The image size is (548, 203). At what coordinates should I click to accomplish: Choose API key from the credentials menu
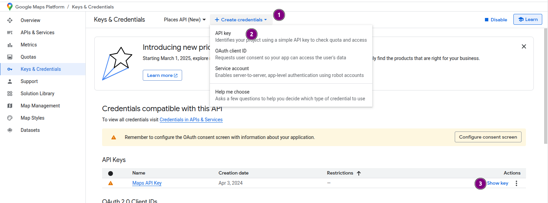pyautogui.click(x=291, y=37)
